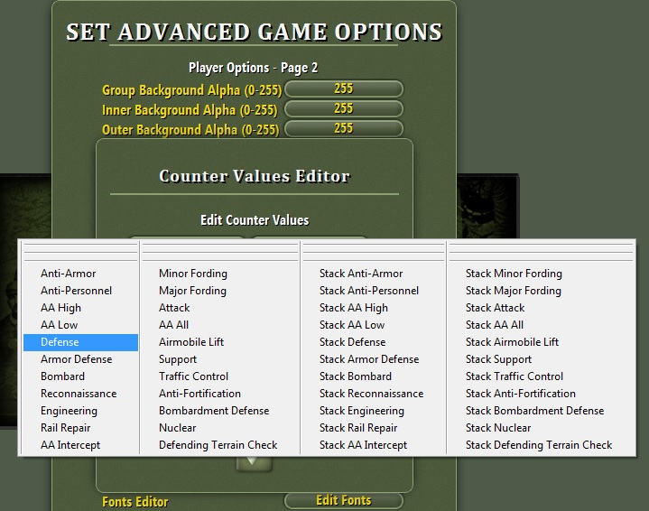Select Stack Defense entry
The height and width of the screenshot is (511, 649).
click(374, 342)
